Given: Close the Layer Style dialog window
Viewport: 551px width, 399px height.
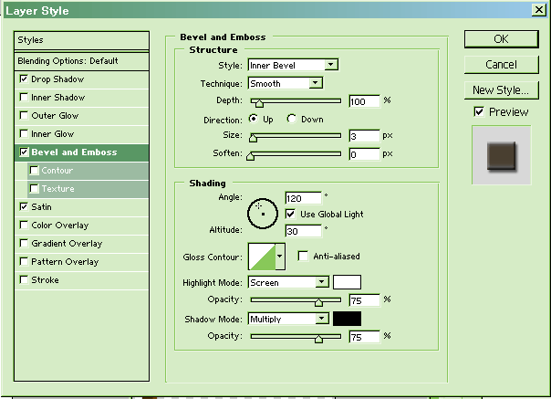Looking at the screenshot, I should [x=538, y=10].
